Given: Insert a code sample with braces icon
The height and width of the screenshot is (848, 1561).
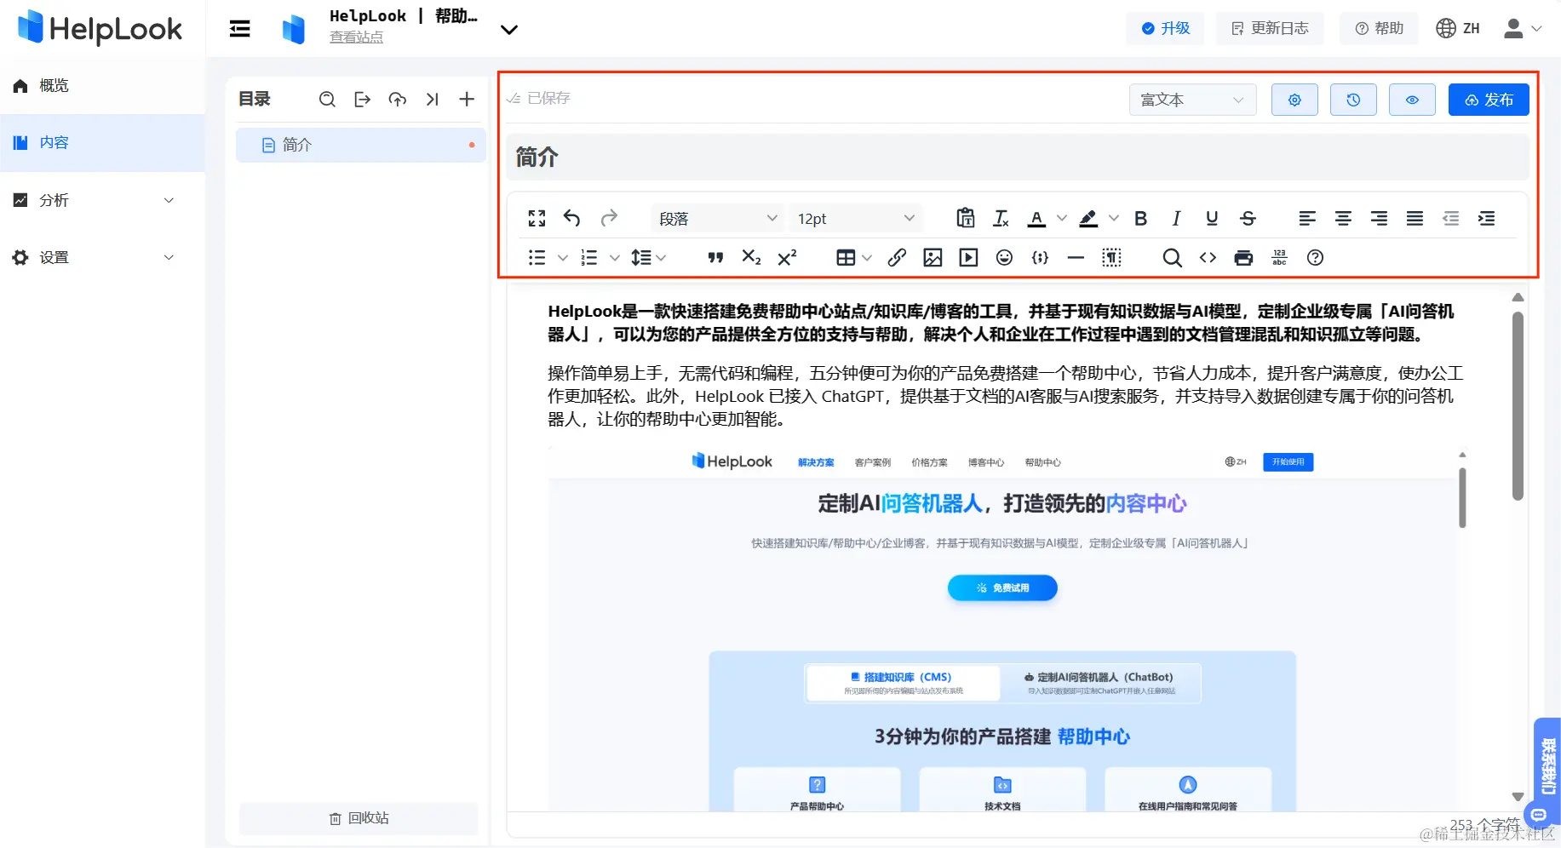Looking at the screenshot, I should coord(1040,258).
